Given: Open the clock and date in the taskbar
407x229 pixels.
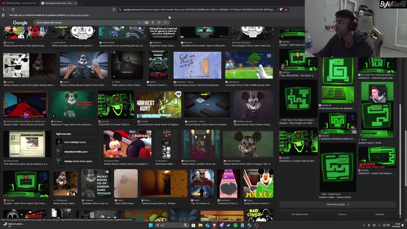Looking at the screenshot, I should tap(397, 225).
